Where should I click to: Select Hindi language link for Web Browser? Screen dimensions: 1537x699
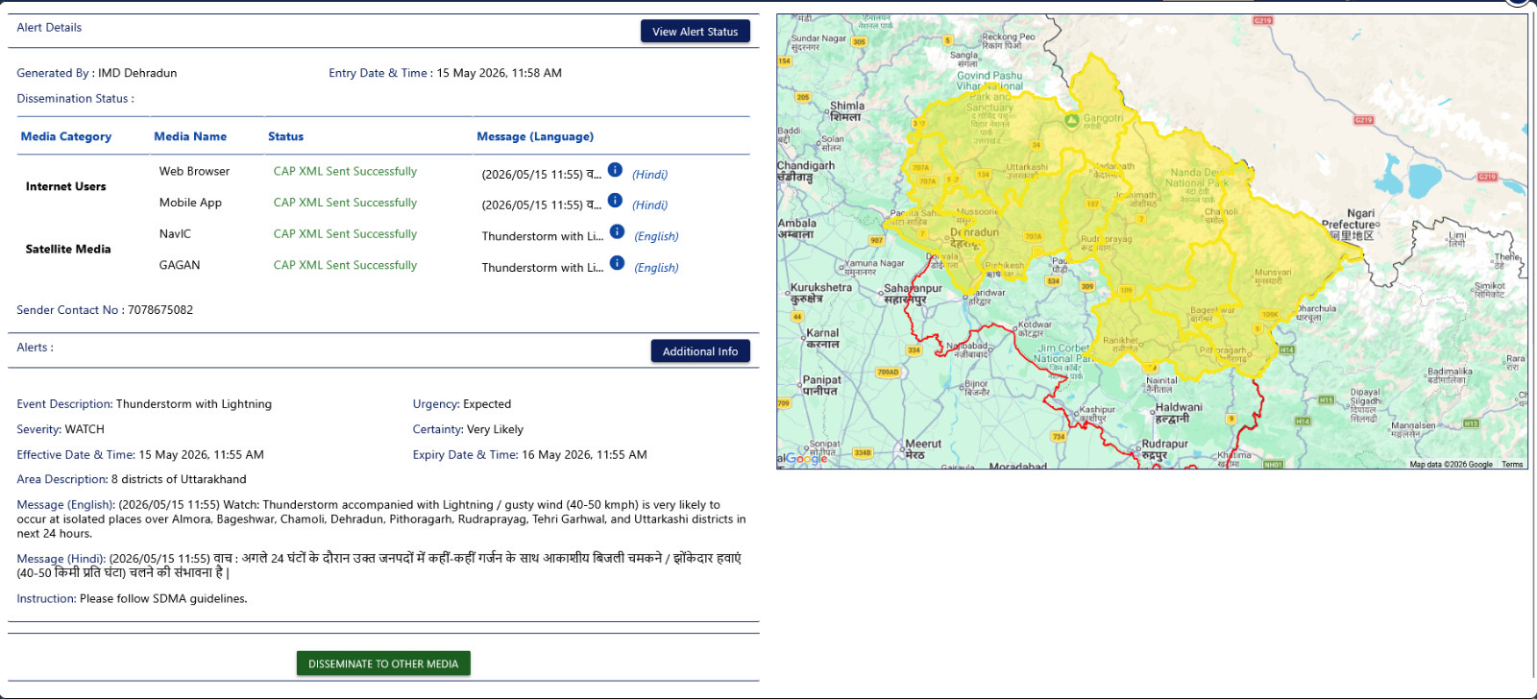point(649,175)
